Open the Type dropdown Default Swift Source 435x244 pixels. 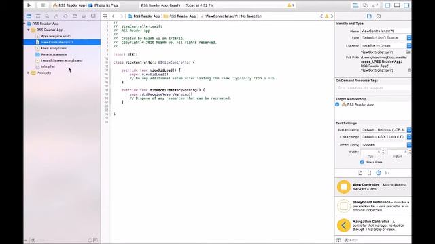386,37
